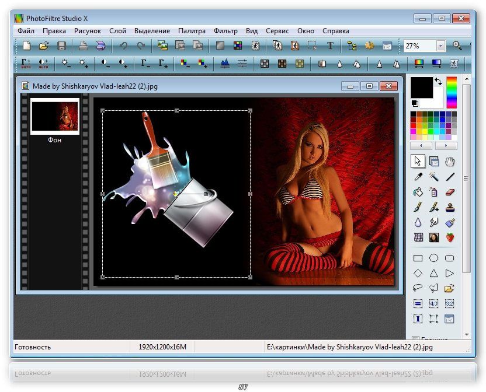Open the Выделение menu
This screenshot has height=392, width=486.
tap(152, 31)
